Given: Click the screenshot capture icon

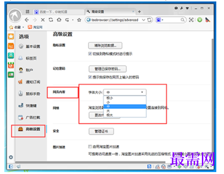Looking at the screenshot, I should [x=191, y=20].
